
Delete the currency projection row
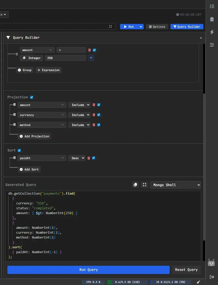(x=94, y=115)
